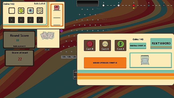The image size is (174, 98).
Task: Click locked slot under the green ball
Action: [x=21, y=20]
